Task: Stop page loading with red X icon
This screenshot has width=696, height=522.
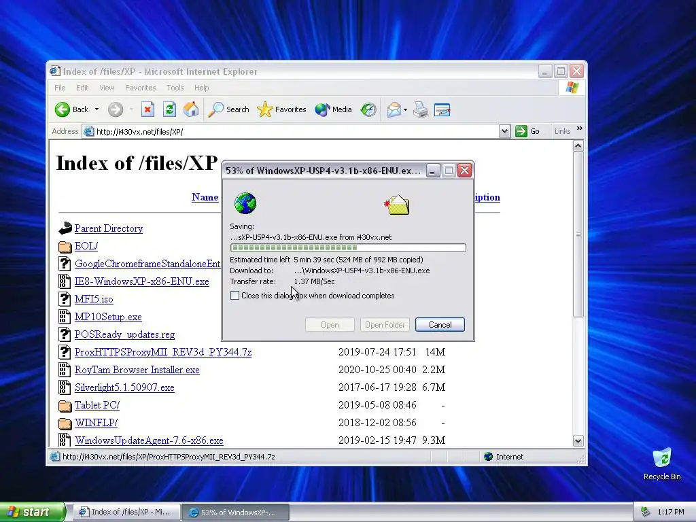Action: click(x=147, y=109)
